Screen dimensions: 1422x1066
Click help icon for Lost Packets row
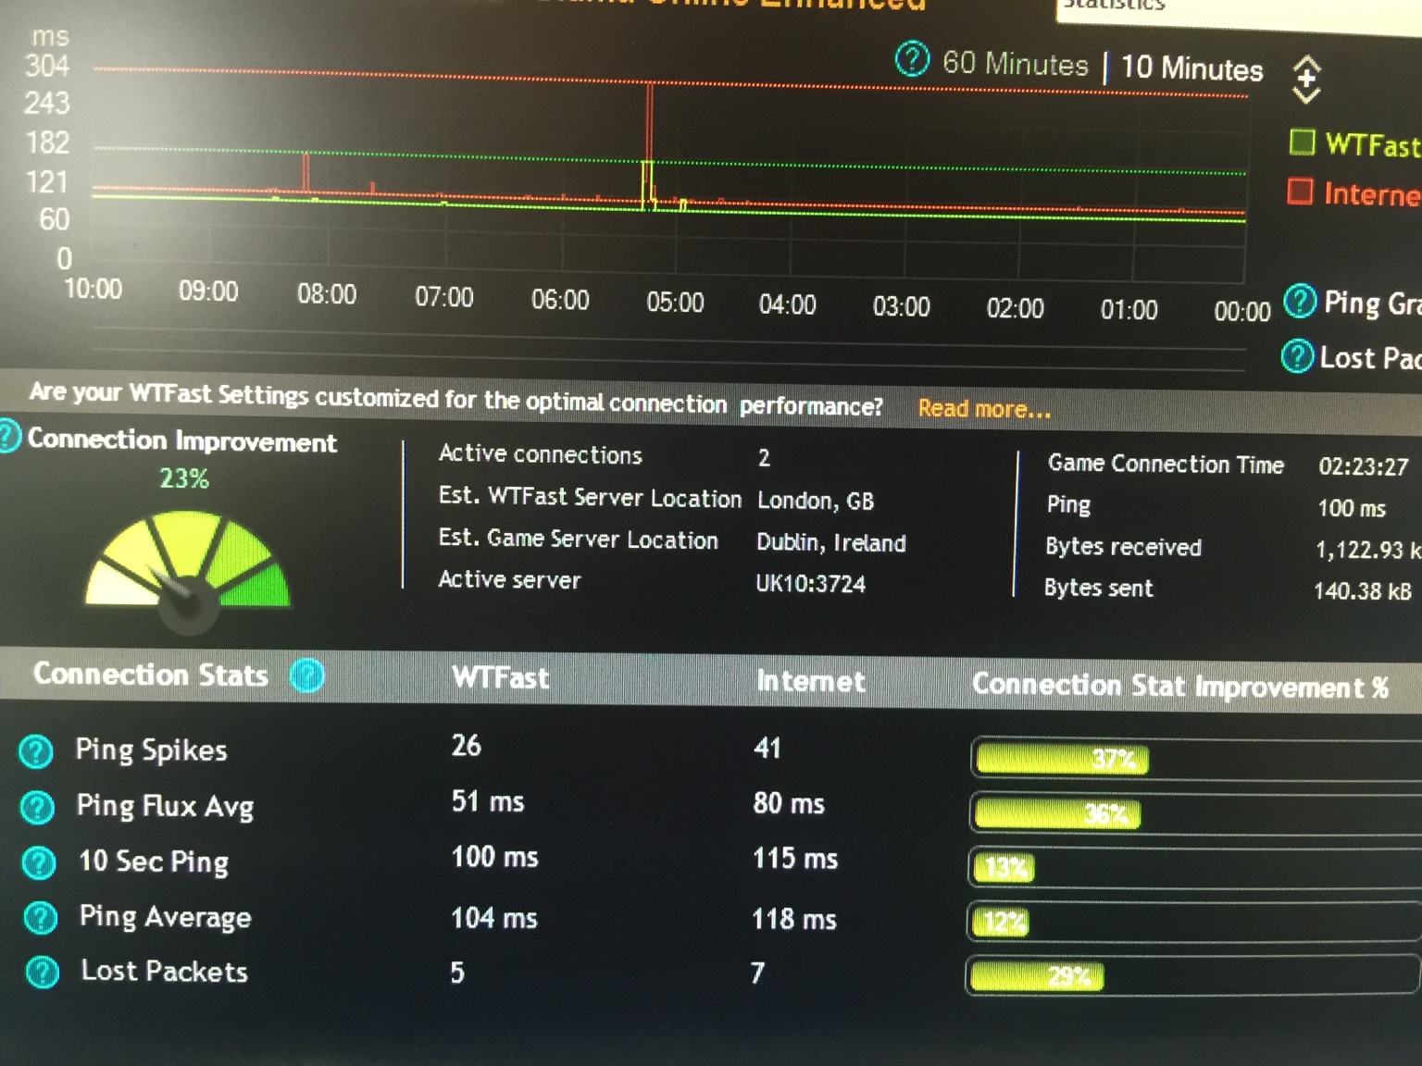tap(43, 973)
